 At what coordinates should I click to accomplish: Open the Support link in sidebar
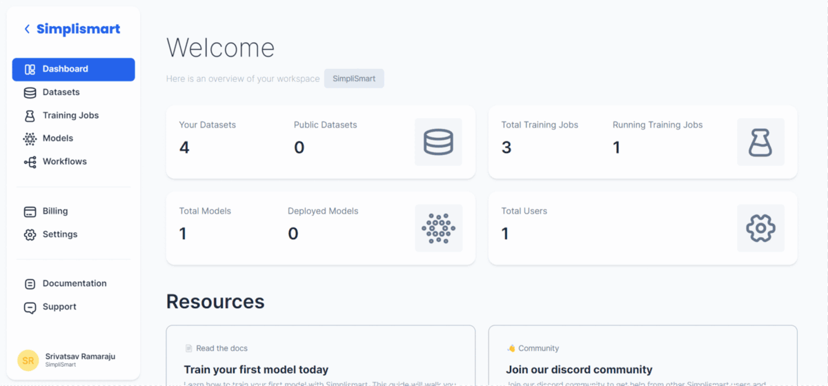click(x=73, y=307)
